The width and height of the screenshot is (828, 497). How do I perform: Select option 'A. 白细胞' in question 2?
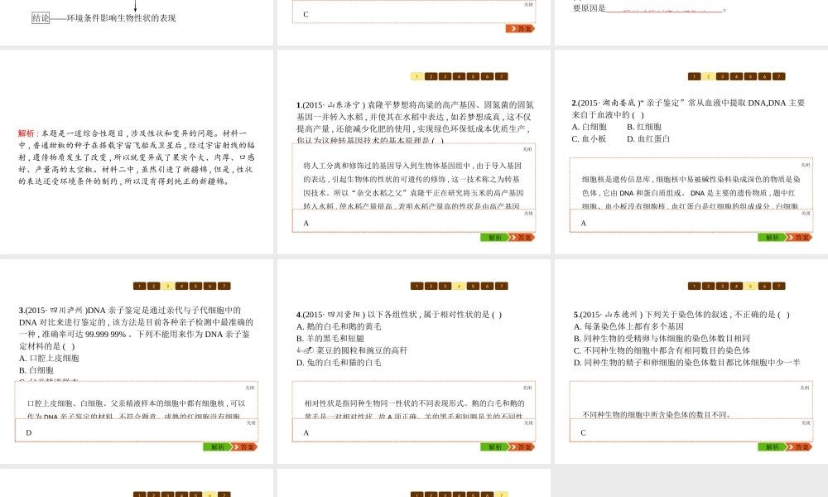click(x=590, y=127)
